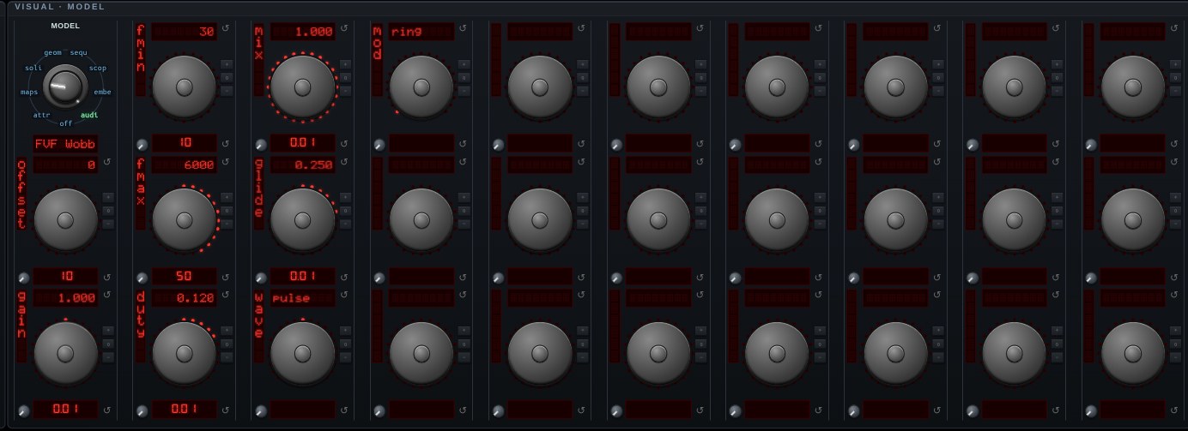
Task: Click the fmax value field showing 6000
Action: (x=184, y=165)
